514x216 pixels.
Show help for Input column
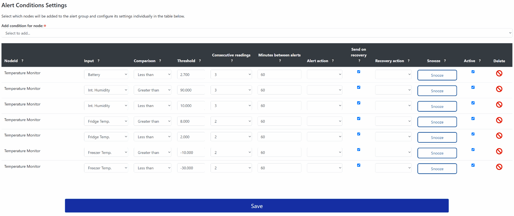pyautogui.click(x=98, y=61)
